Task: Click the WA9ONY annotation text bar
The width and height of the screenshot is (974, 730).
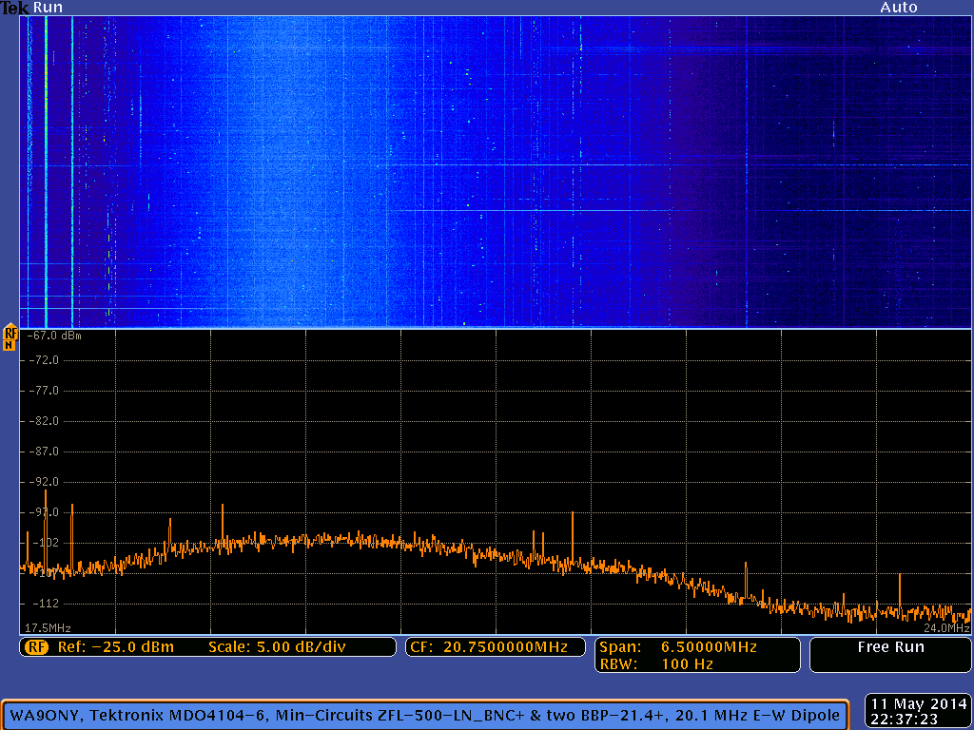Action: click(425, 716)
